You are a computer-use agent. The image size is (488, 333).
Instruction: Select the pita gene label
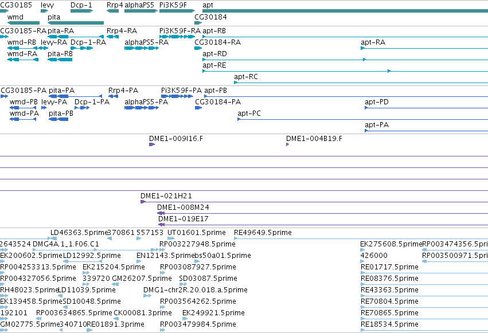54,17
